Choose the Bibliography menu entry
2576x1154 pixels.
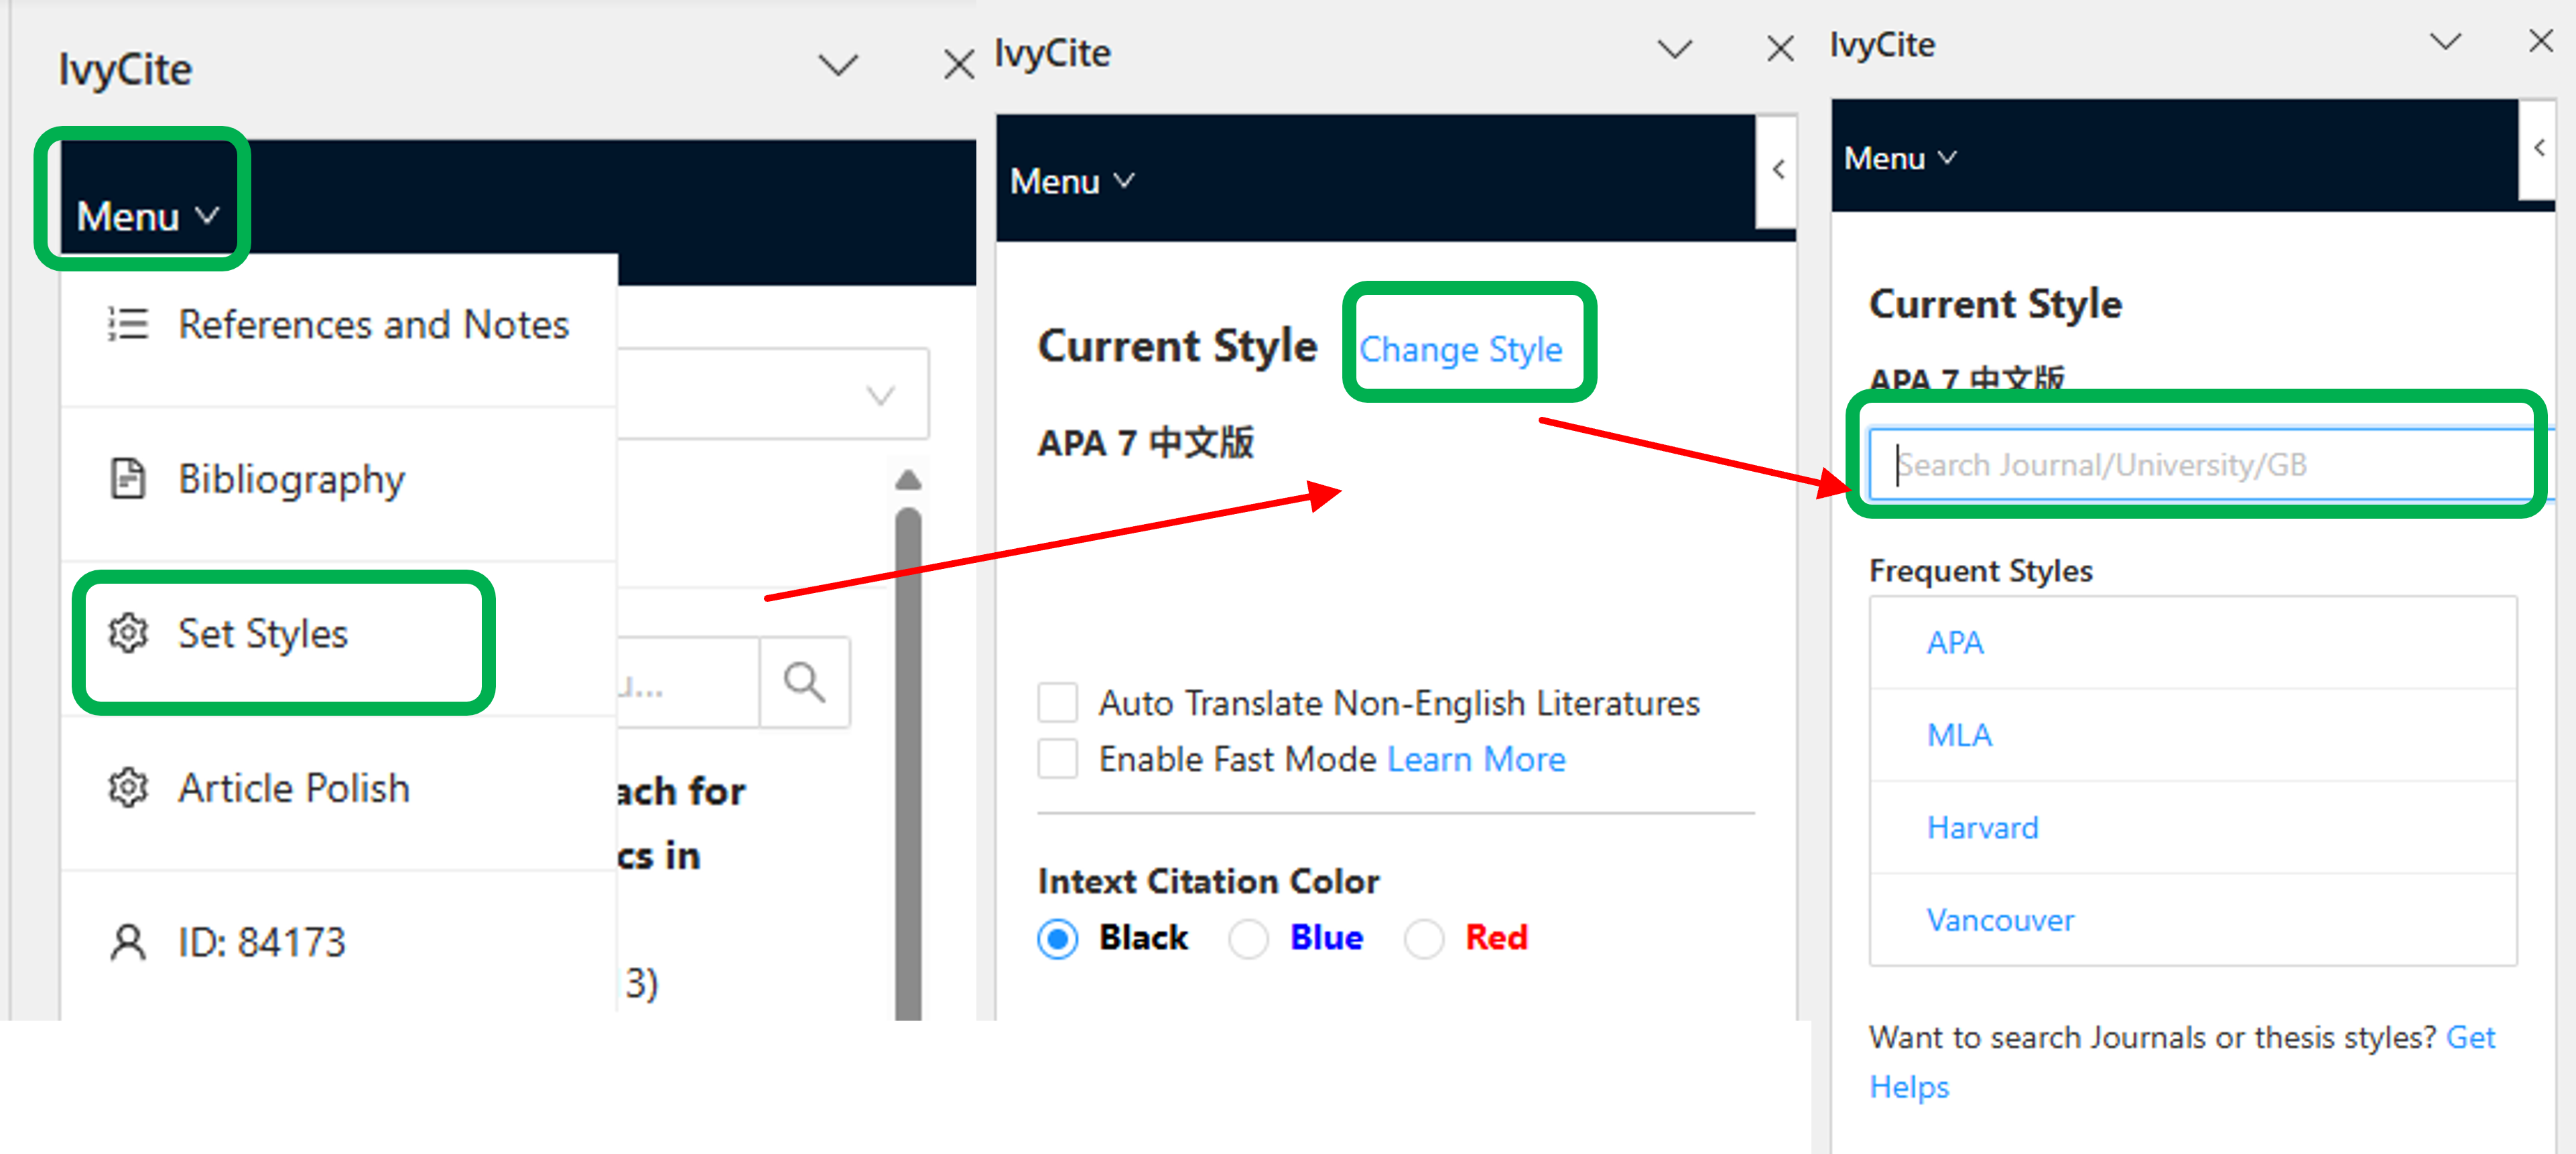point(338,480)
